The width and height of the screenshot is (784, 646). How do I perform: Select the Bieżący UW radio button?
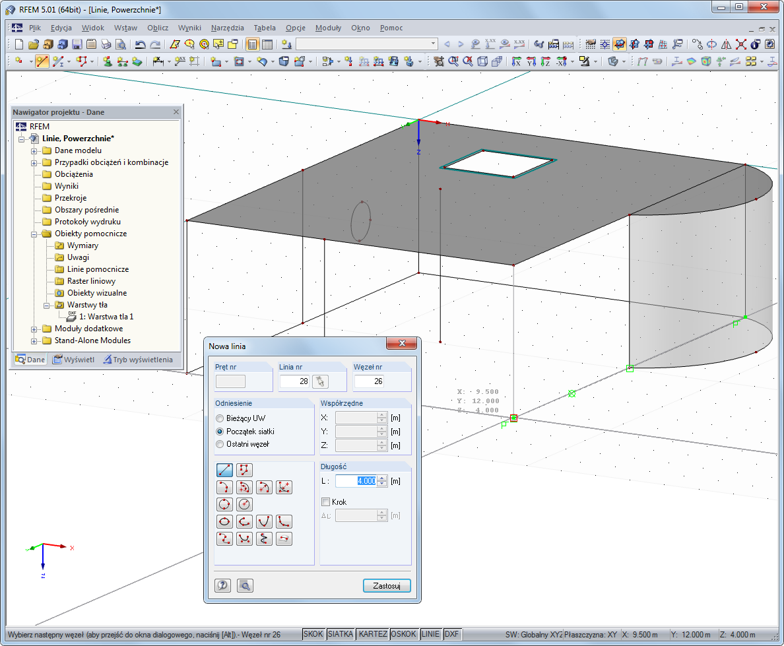tap(220, 418)
